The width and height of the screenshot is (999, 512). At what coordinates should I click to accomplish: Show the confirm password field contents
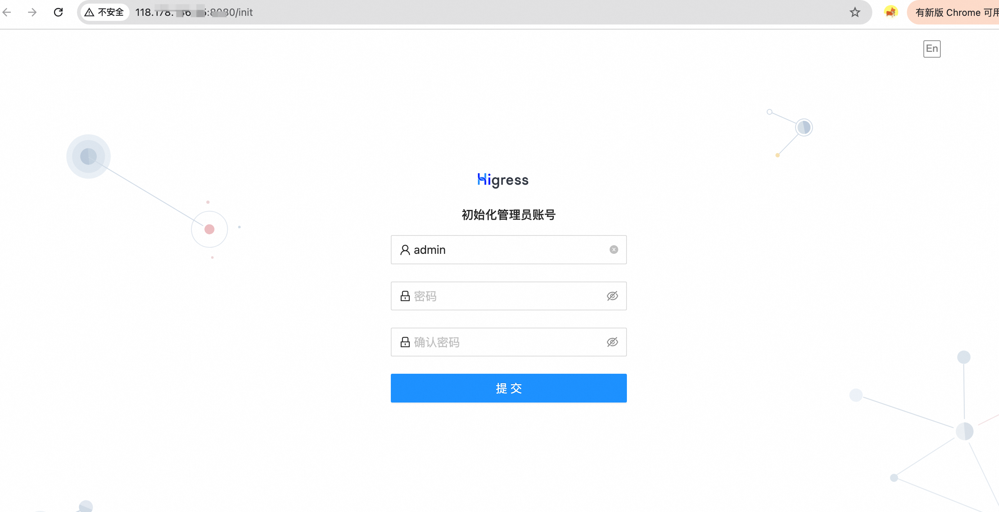click(x=612, y=342)
